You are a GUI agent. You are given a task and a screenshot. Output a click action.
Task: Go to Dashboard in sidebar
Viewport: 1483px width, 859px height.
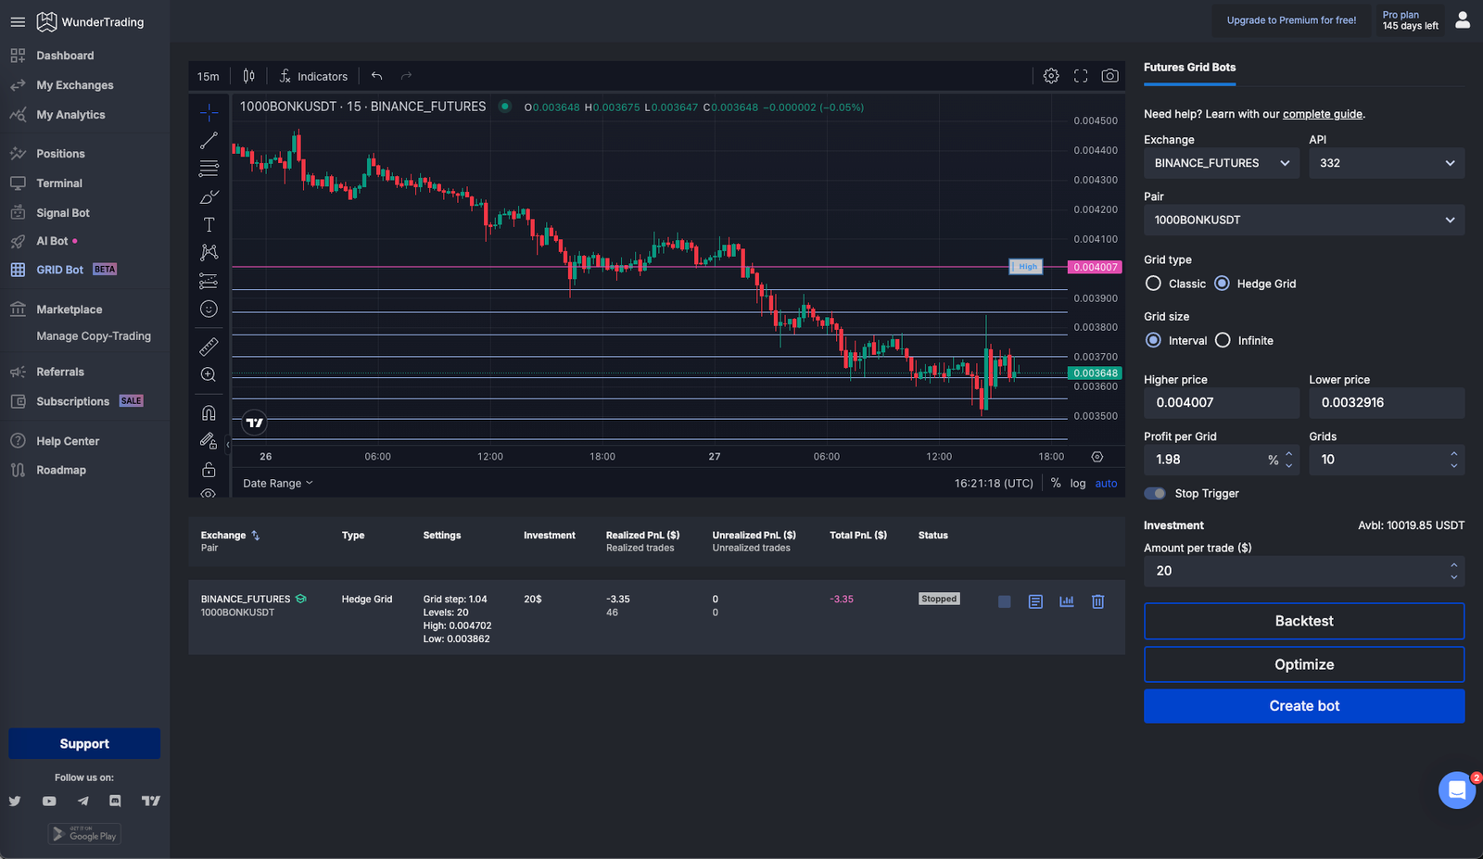(x=65, y=56)
